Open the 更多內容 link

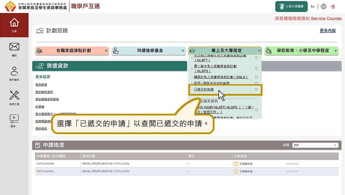tap(327, 31)
